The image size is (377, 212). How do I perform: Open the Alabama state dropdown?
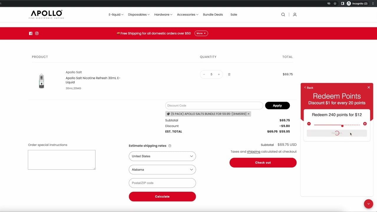(x=162, y=170)
